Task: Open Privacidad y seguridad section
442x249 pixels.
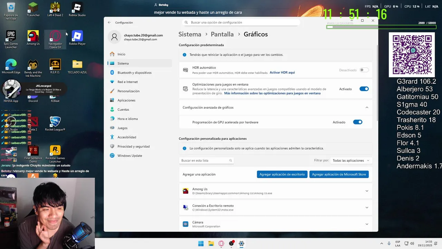Action: tap(140, 146)
